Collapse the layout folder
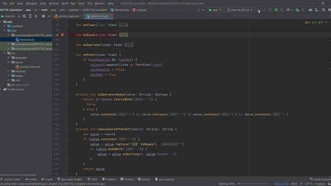The image size is (331, 186). (8, 62)
